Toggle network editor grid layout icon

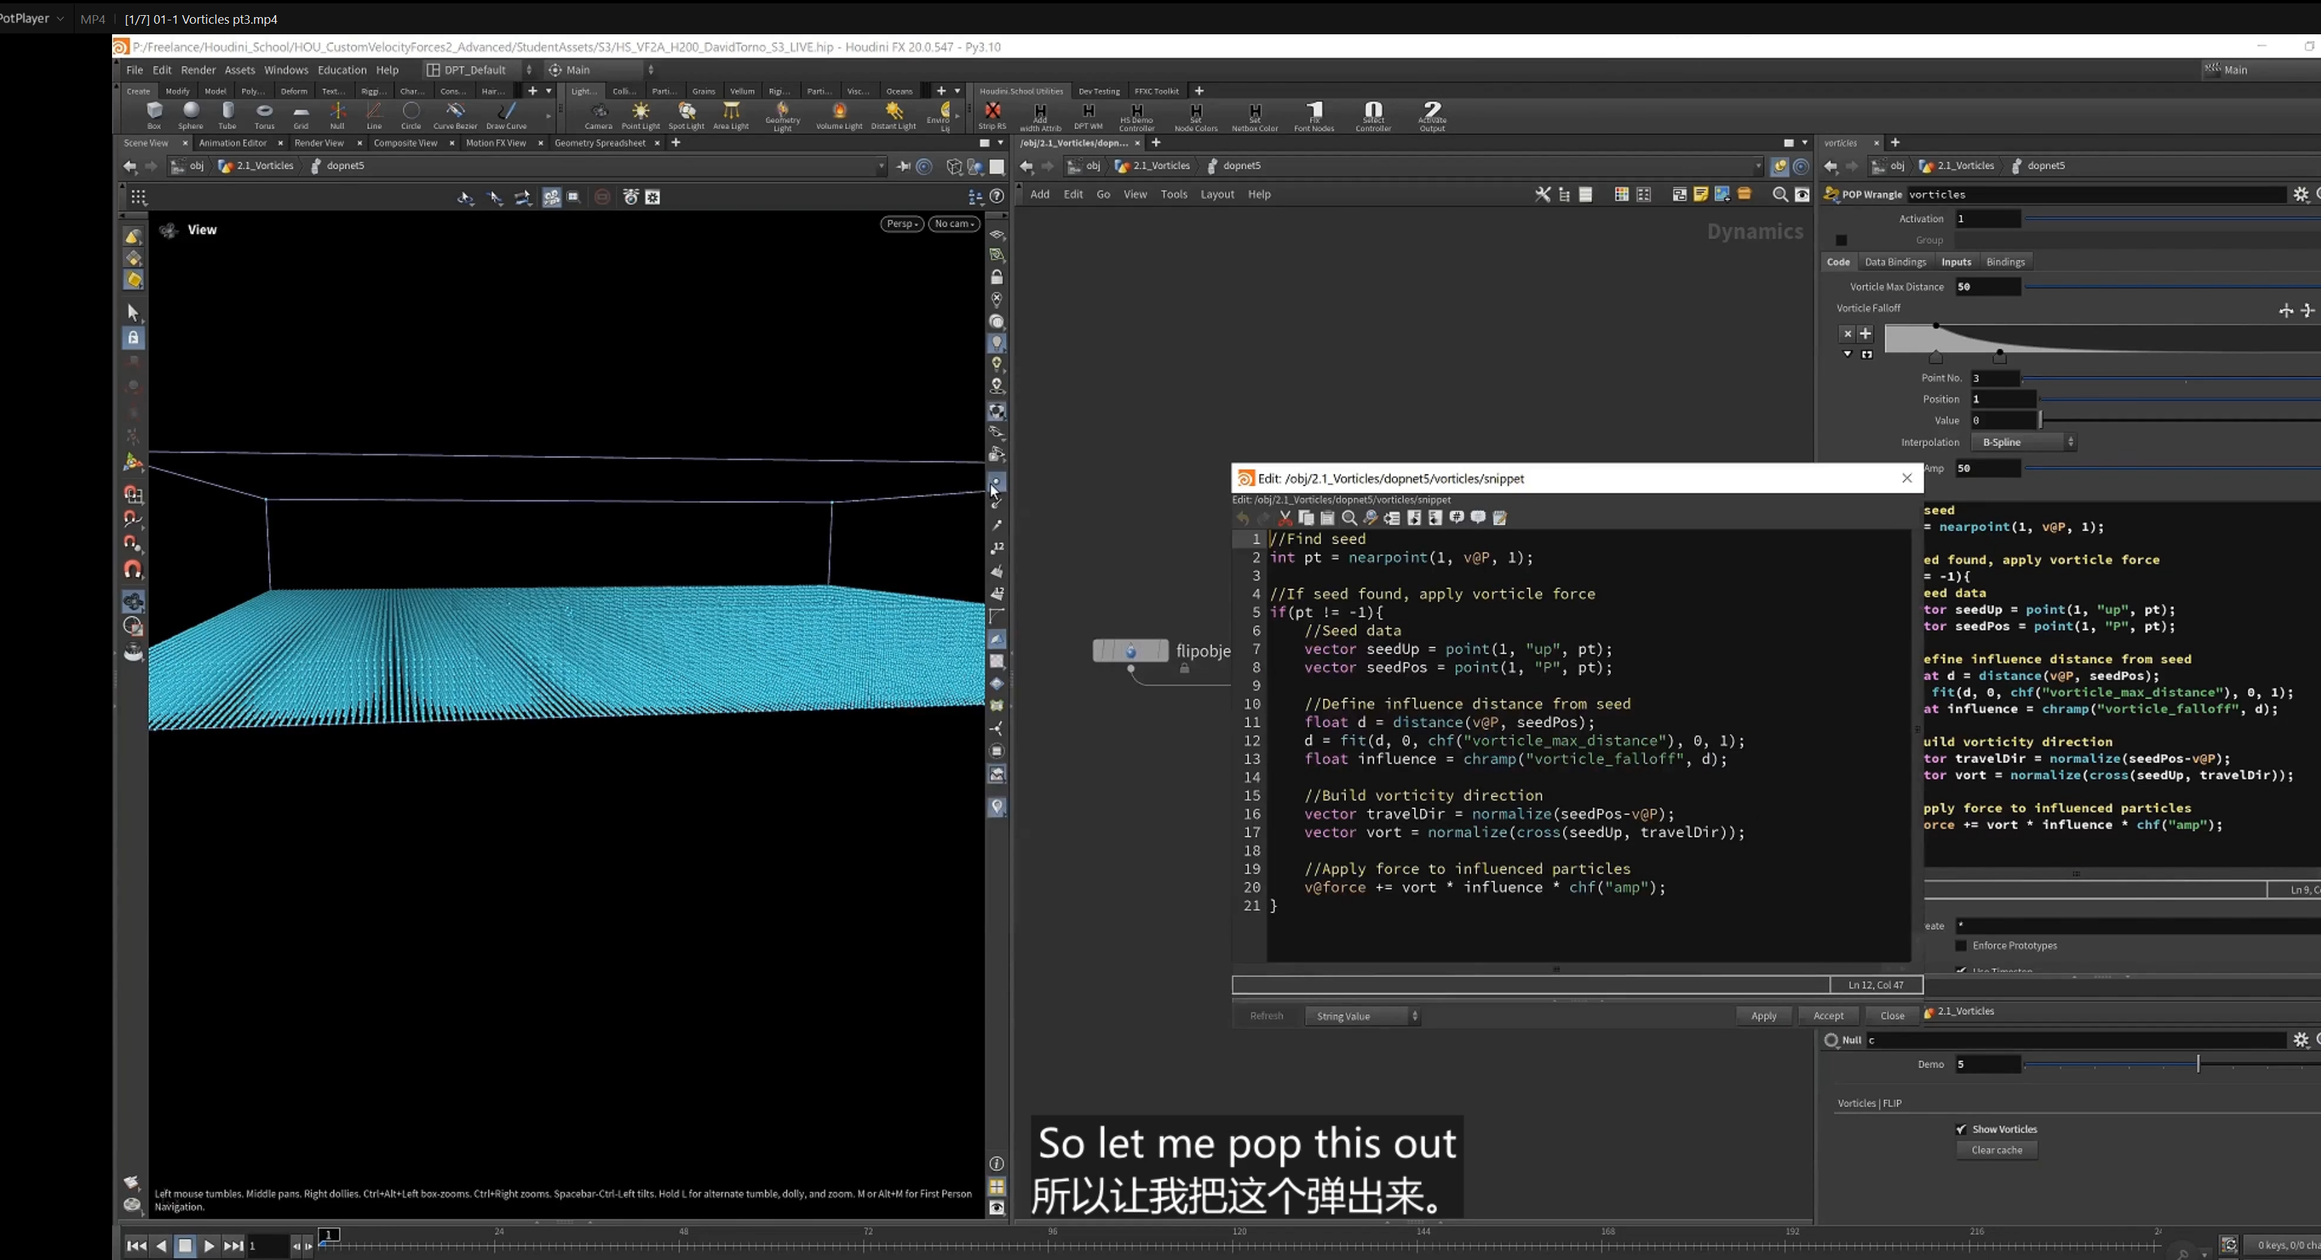1621,194
